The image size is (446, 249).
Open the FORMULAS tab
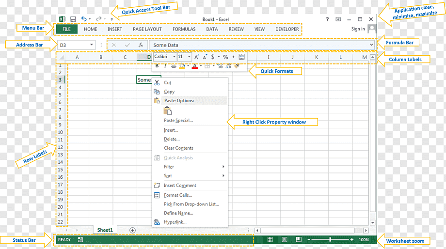(x=184, y=29)
